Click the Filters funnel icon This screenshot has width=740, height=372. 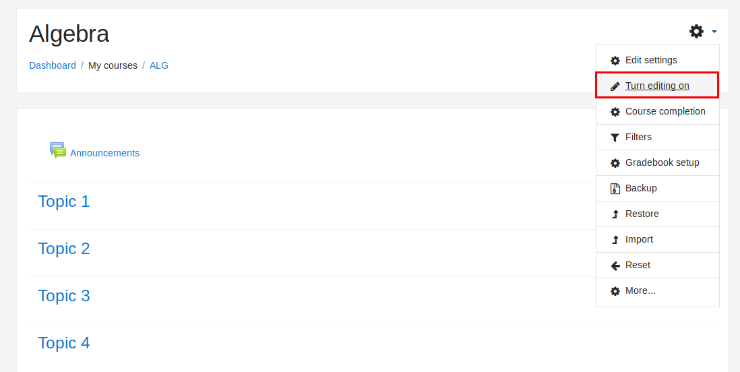[x=615, y=137]
